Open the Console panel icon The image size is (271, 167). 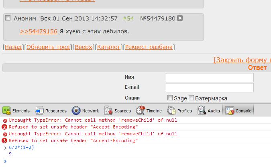coord(230,111)
